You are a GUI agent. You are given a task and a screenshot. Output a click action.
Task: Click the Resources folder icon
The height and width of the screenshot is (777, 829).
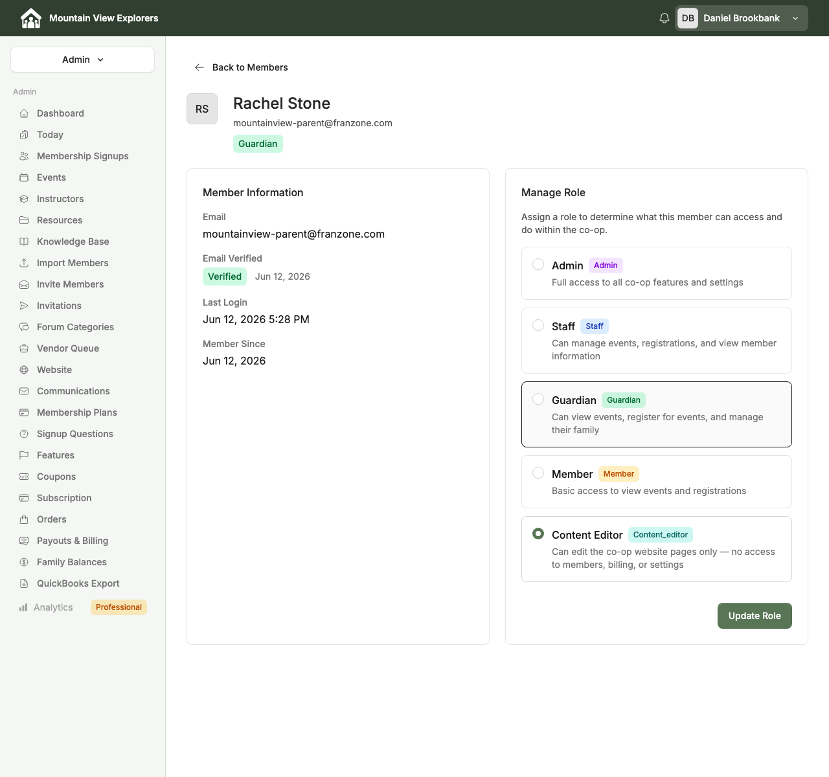point(24,220)
